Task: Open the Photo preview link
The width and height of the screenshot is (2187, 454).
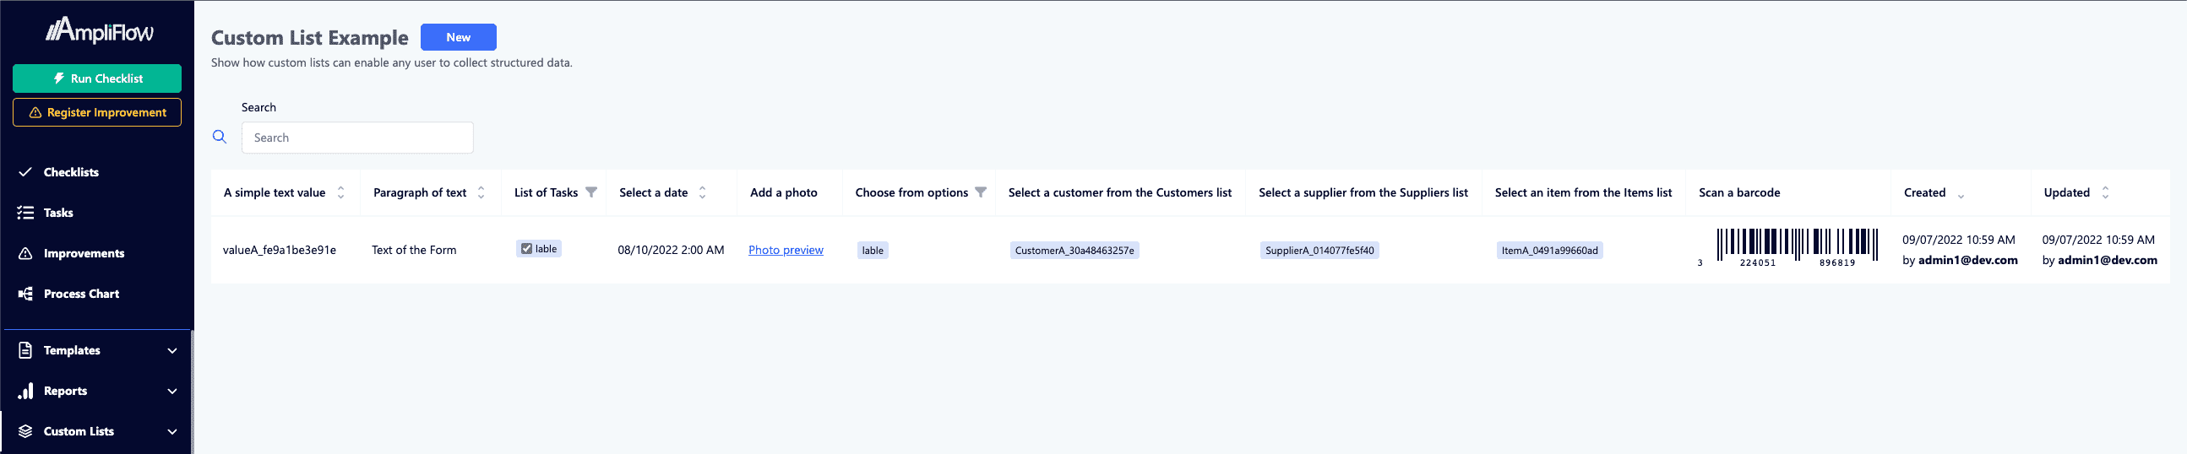Action: (786, 251)
